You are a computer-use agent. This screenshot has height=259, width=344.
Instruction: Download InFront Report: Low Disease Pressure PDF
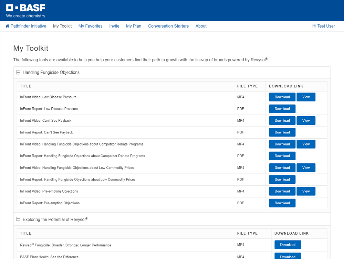(282, 109)
